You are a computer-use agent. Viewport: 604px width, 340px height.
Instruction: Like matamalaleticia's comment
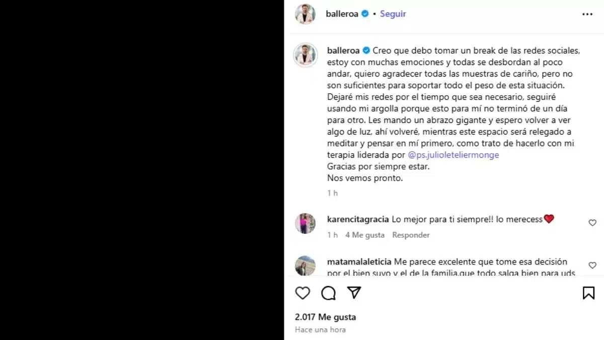(592, 265)
